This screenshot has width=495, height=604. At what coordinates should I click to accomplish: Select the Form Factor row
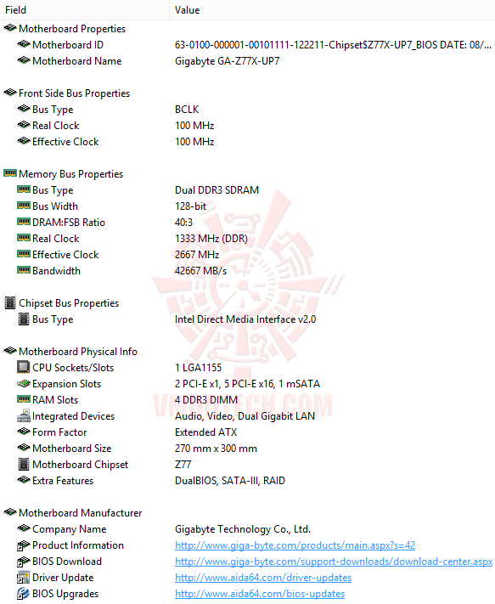point(248,432)
